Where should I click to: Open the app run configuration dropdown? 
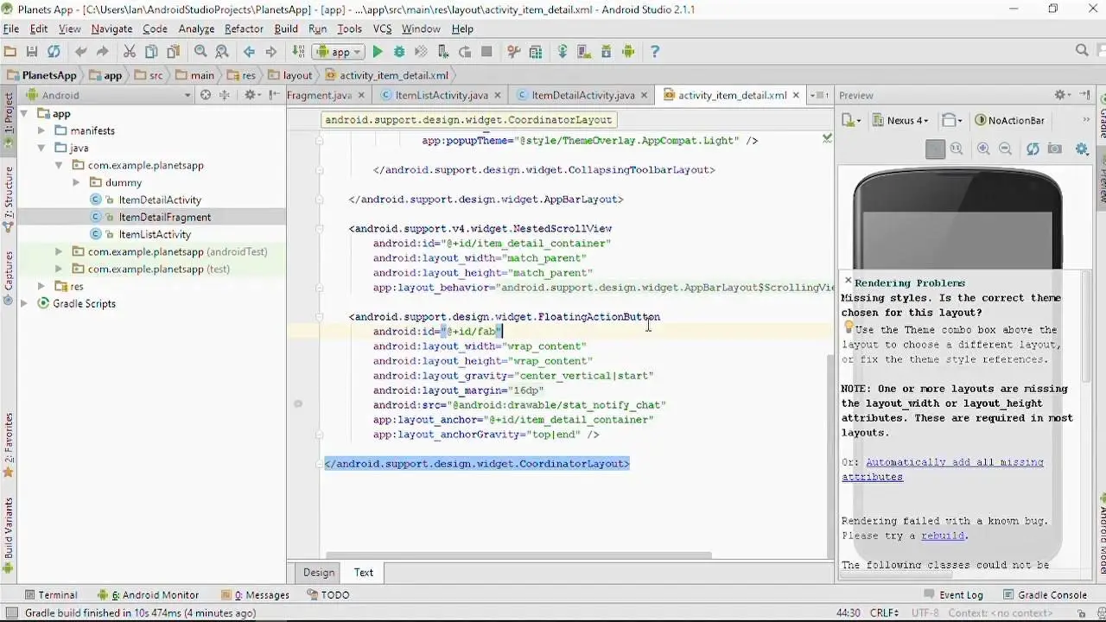[339, 52]
